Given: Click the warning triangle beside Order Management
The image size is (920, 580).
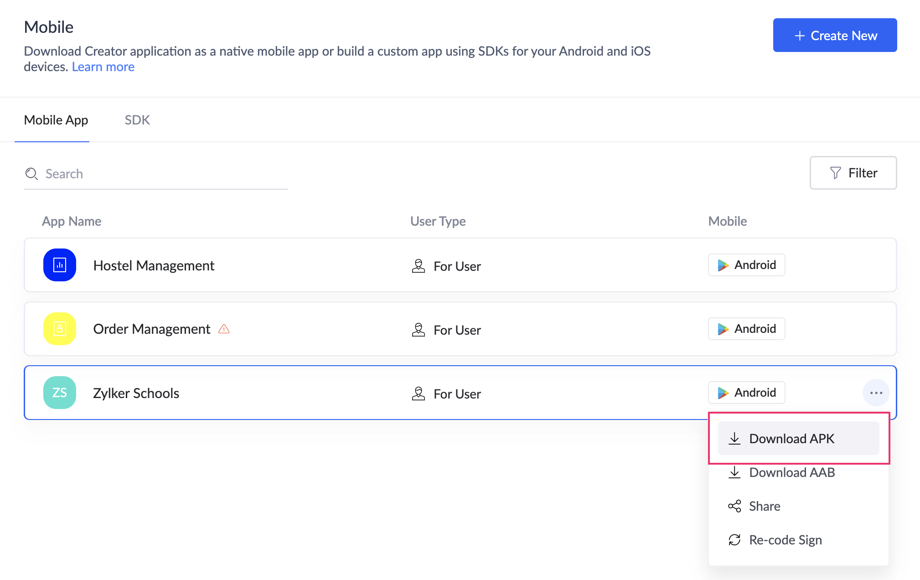Looking at the screenshot, I should pos(224,329).
